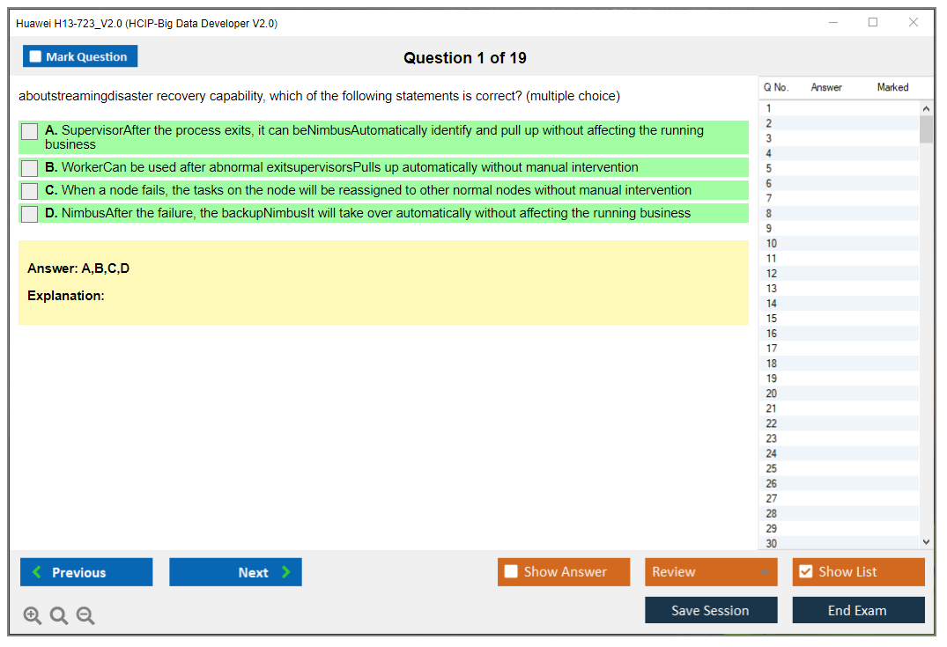Check answer option B about Worker
Image resolution: width=947 pixels, height=647 pixels.
[x=30, y=167]
